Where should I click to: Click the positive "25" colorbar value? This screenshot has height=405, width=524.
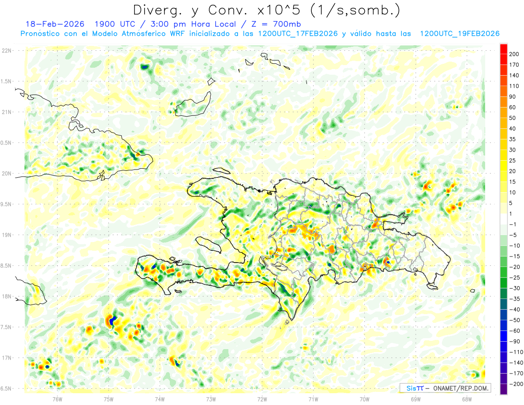pos(513,160)
